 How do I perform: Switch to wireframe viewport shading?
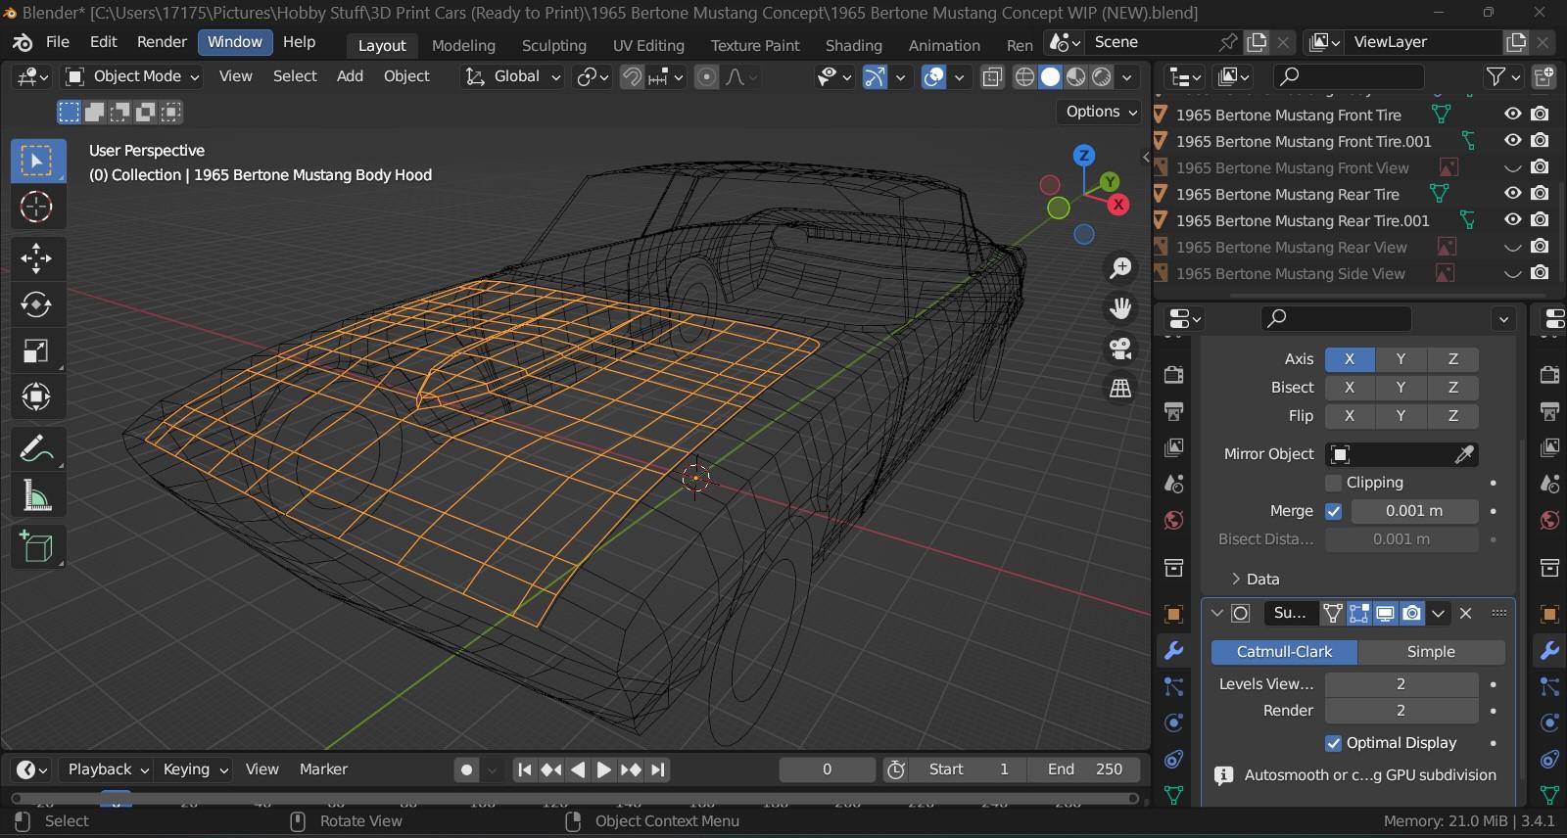point(1024,76)
